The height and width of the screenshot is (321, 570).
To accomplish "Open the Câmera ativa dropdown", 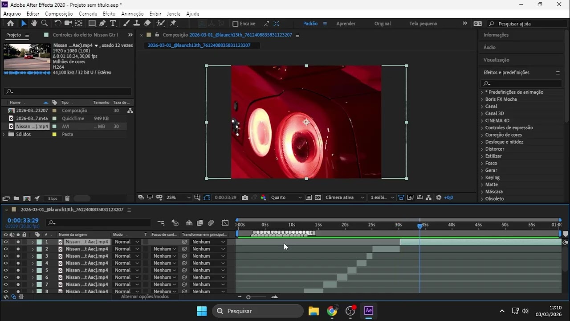I will [345, 198].
